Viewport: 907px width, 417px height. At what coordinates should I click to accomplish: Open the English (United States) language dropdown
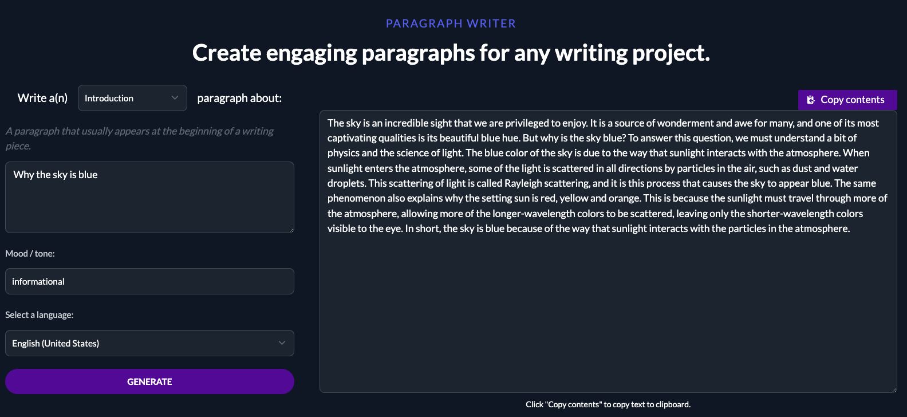[143, 343]
